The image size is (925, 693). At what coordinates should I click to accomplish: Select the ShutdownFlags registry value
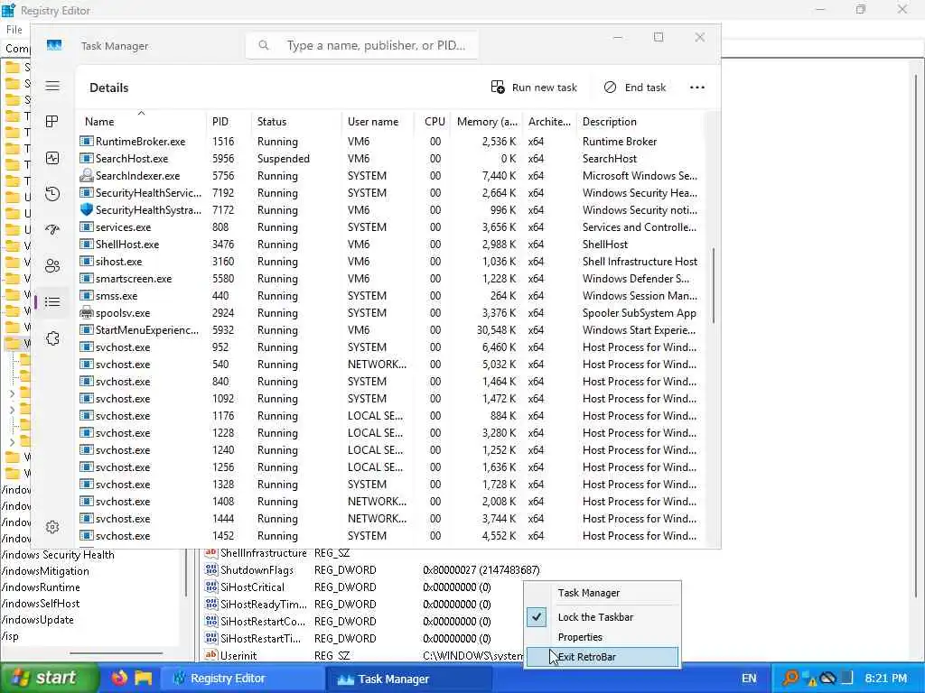[257, 570]
